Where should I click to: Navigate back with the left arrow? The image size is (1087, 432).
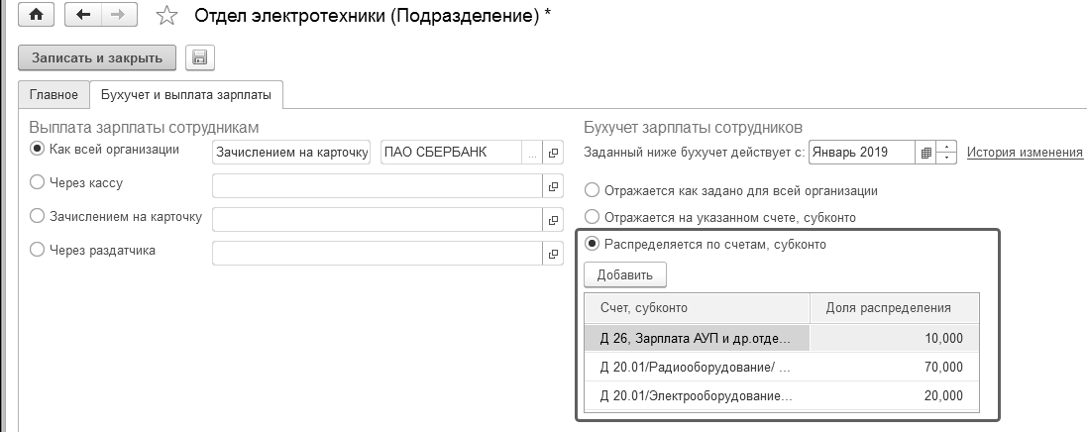pyautogui.click(x=82, y=16)
